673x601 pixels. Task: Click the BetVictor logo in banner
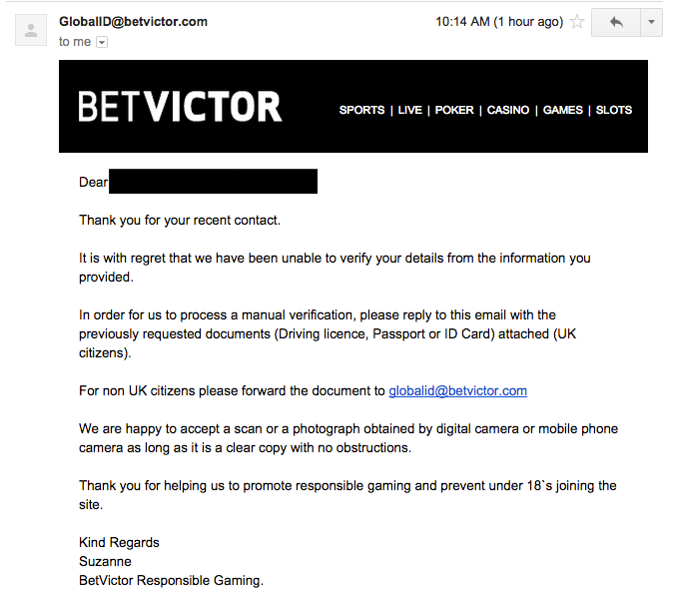[x=180, y=107]
